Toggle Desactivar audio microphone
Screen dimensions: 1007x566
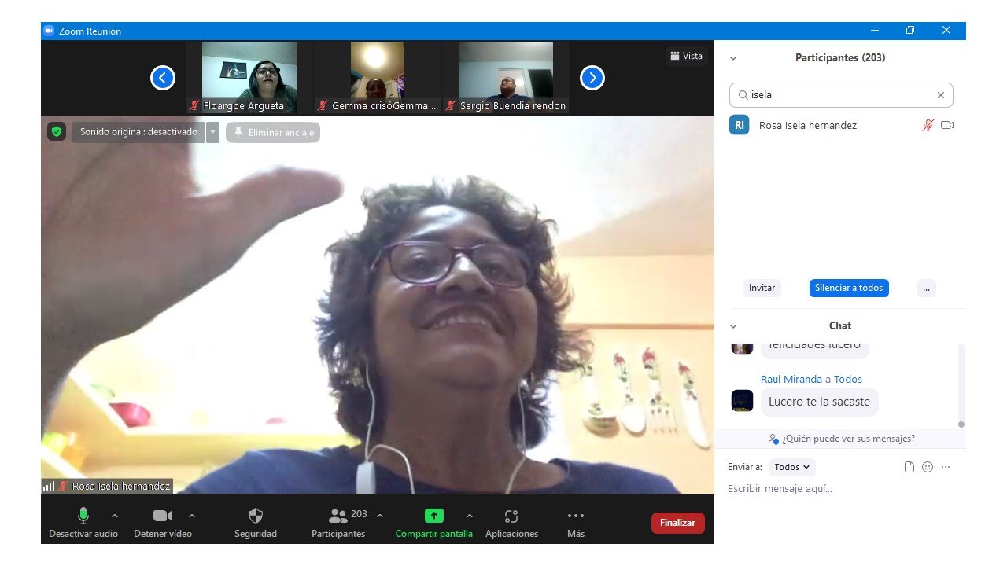point(83,516)
